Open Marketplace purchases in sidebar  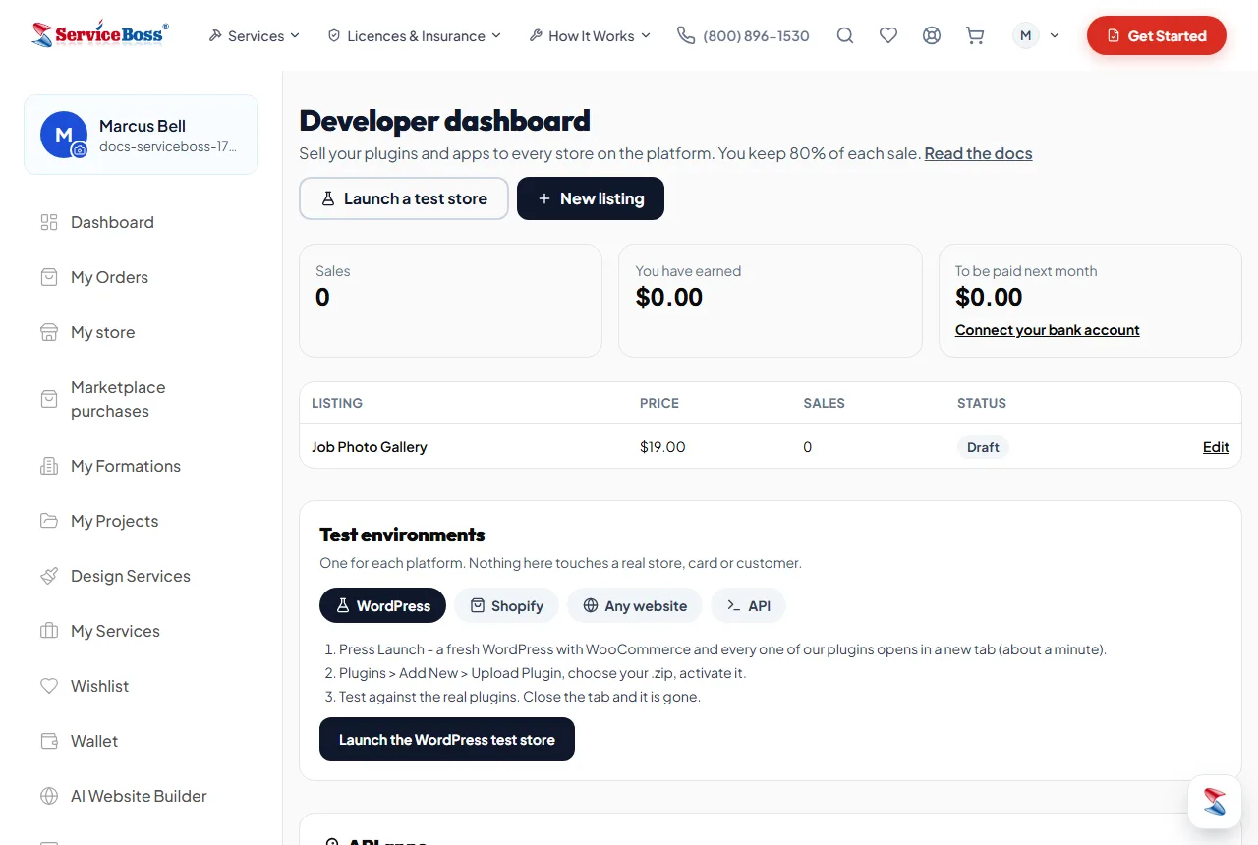coord(142,399)
